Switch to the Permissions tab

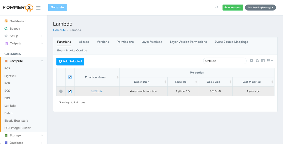click(x=125, y=42)
